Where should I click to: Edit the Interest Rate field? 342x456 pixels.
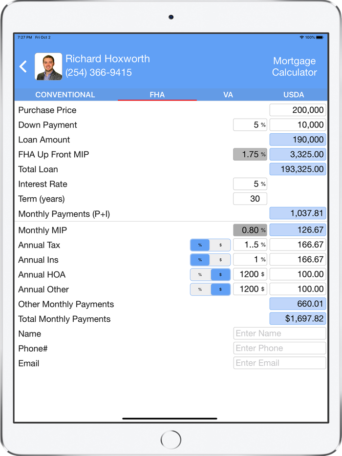(x=250, y=184)
